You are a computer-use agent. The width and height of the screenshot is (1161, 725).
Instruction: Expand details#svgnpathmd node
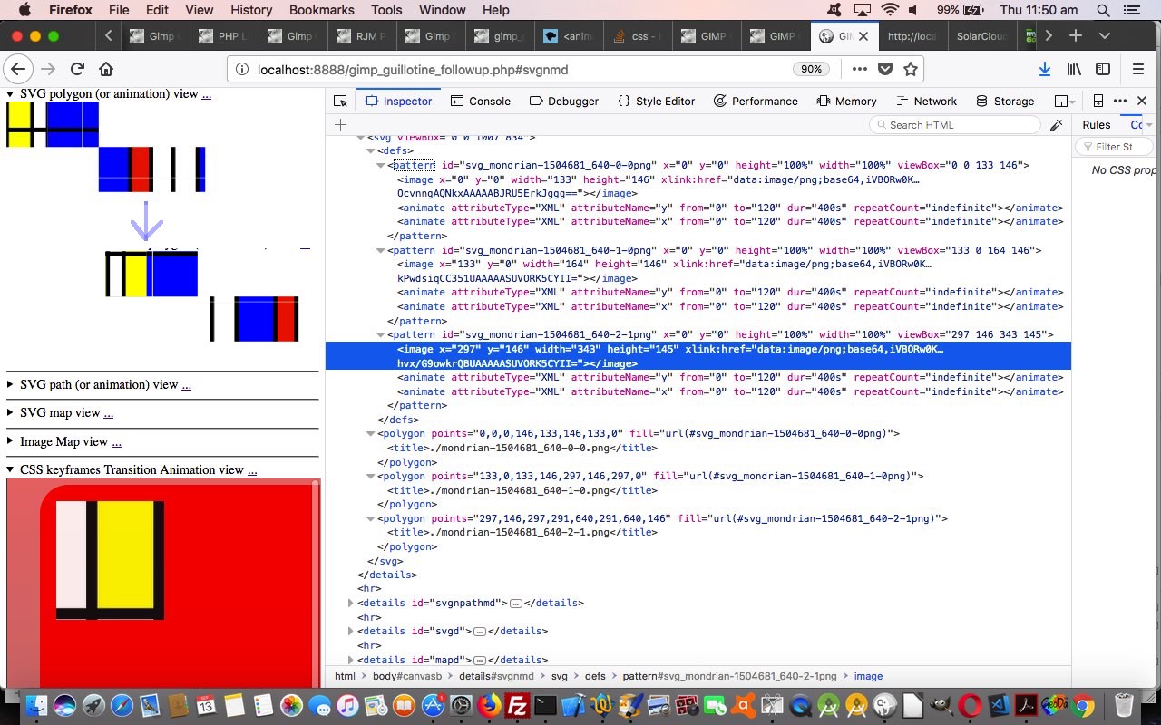click(351, 603)
